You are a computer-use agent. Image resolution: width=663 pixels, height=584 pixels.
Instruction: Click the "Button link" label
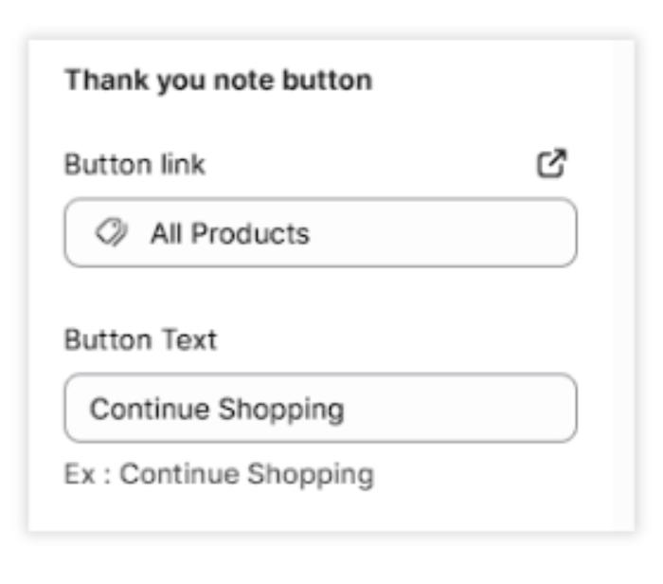click(134, 164)
